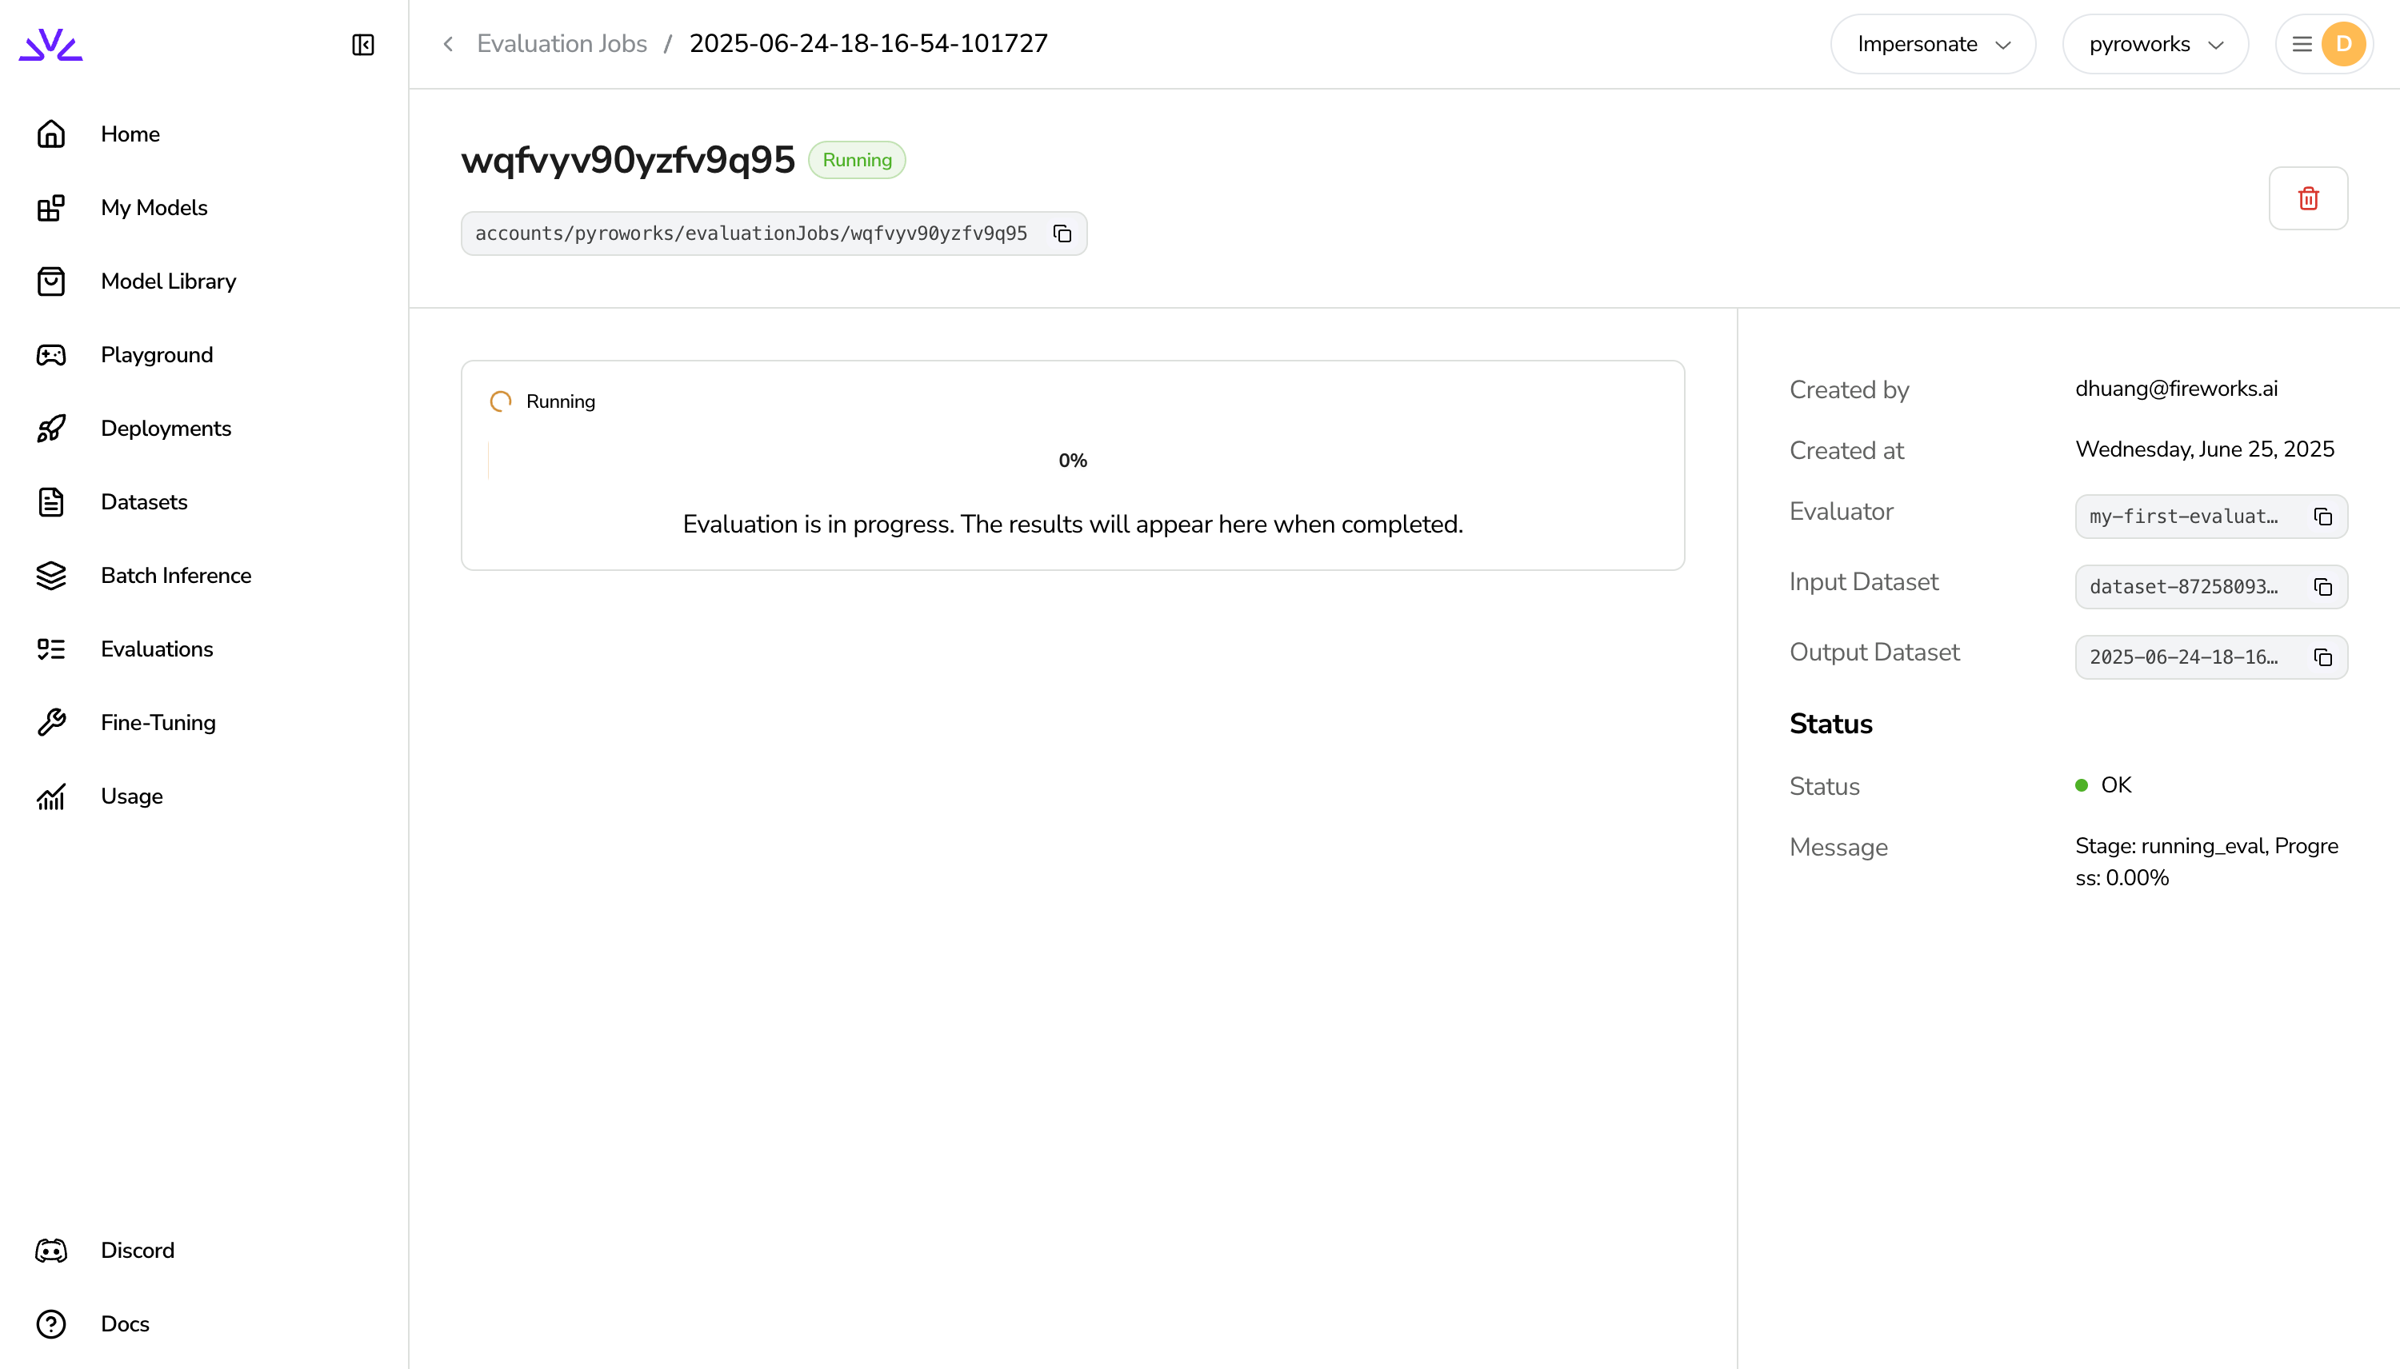This screenshot has width=2400, height=1369.
Task: Click the Discord icon
Action: (x=50, y=1251)
